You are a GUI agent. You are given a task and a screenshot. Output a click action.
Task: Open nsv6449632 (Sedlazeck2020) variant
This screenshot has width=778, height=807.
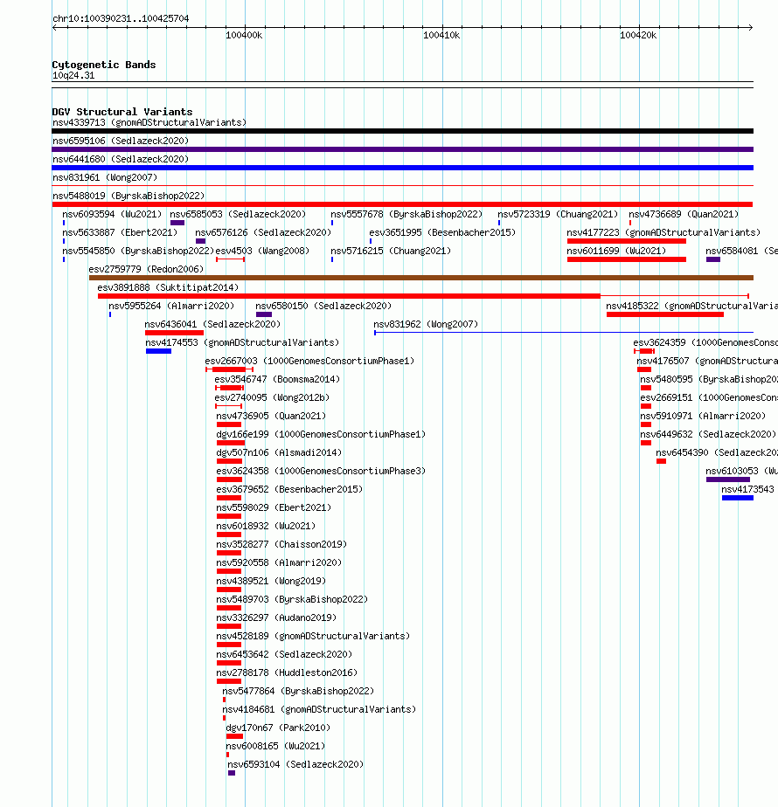[708, 434]
